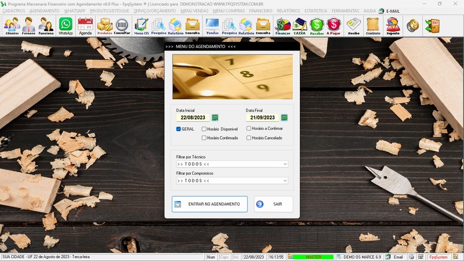The image size is (464, 261).
Task: Click the OS Pesquisa icon next to Menu OS
Action: pos(158,26)
